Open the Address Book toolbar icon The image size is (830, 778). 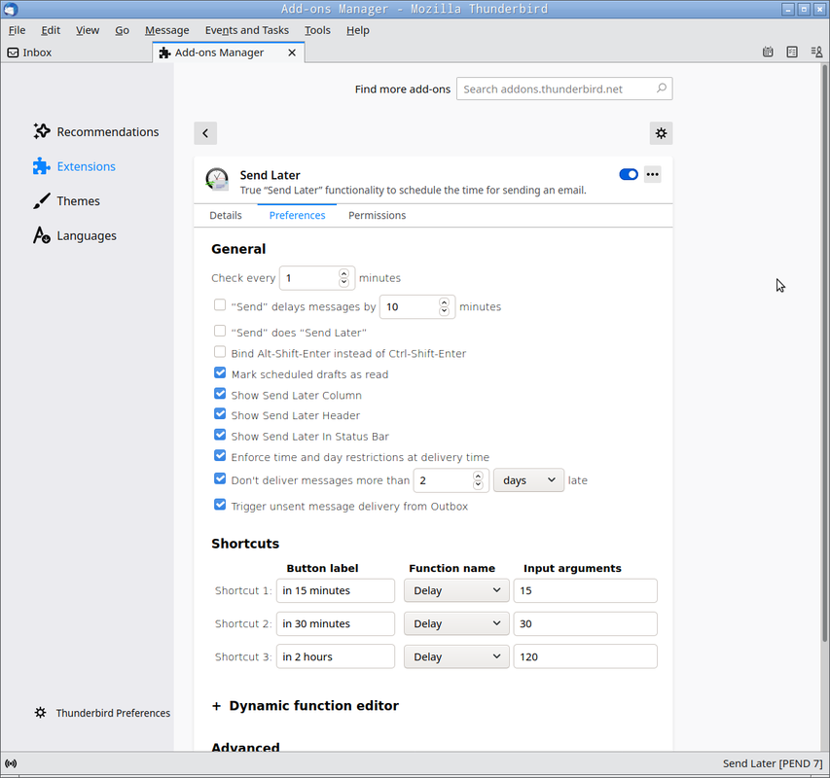816,52
